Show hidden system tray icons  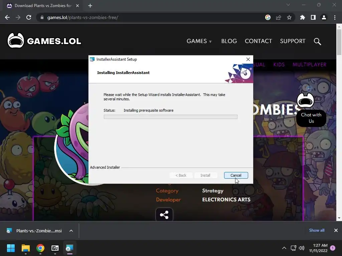coord(284,248)
